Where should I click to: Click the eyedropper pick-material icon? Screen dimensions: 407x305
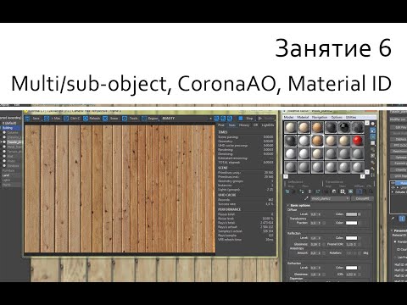306,198
